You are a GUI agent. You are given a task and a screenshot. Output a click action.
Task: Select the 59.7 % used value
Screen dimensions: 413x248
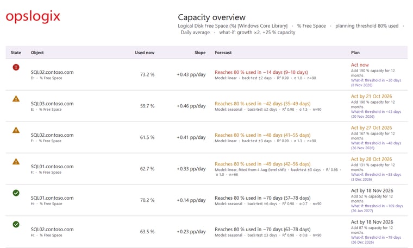pos(147,106)
